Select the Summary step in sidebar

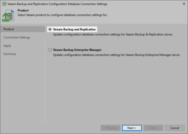pyautogui.click(x=10, y=54)
